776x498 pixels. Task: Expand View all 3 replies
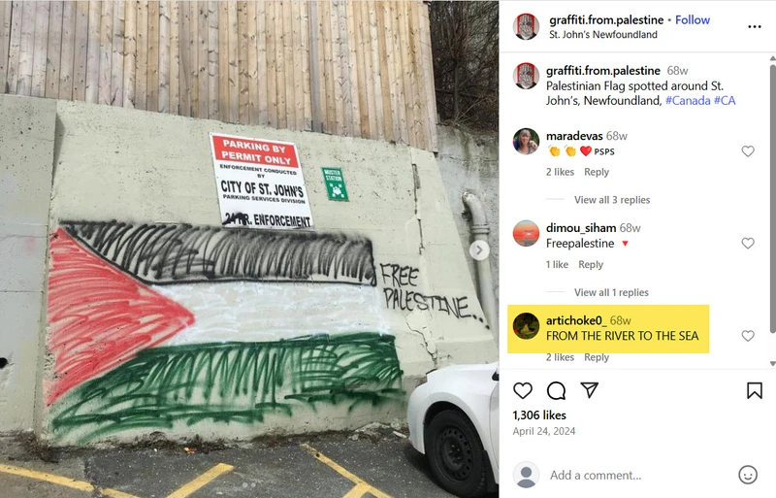(612, 200)
